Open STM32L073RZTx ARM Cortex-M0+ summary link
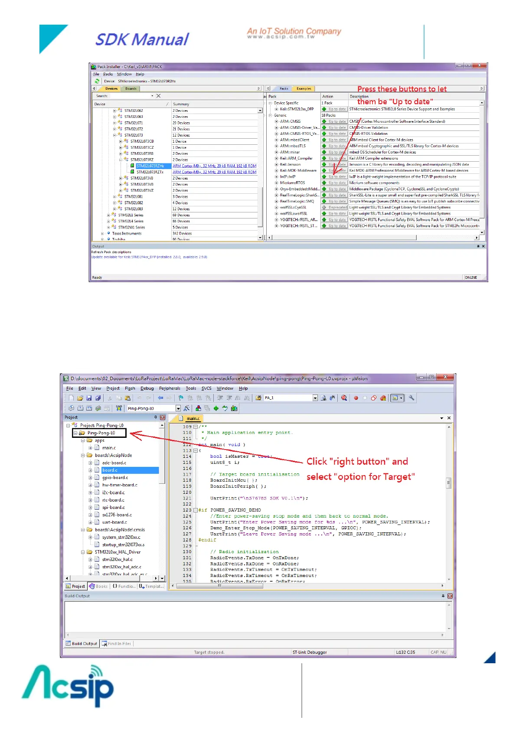Viewport: 516px width, 730px height. [215, 172]
